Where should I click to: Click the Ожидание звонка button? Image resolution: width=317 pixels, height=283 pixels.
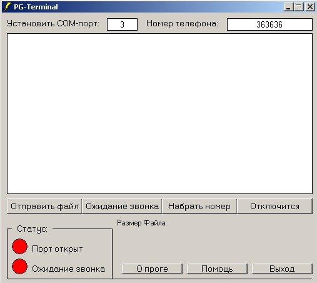pos(122,206)
